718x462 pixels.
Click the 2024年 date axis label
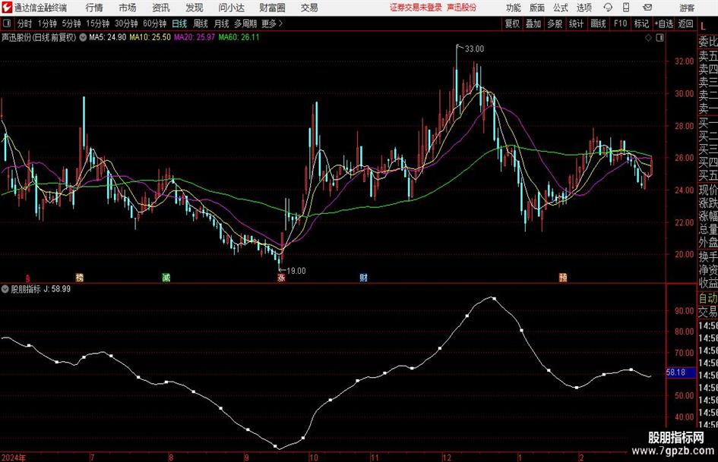pyautogui.click(x=13, y=457)
